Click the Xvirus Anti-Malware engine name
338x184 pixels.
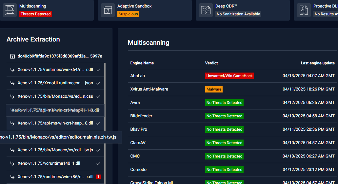pos(149,89)
